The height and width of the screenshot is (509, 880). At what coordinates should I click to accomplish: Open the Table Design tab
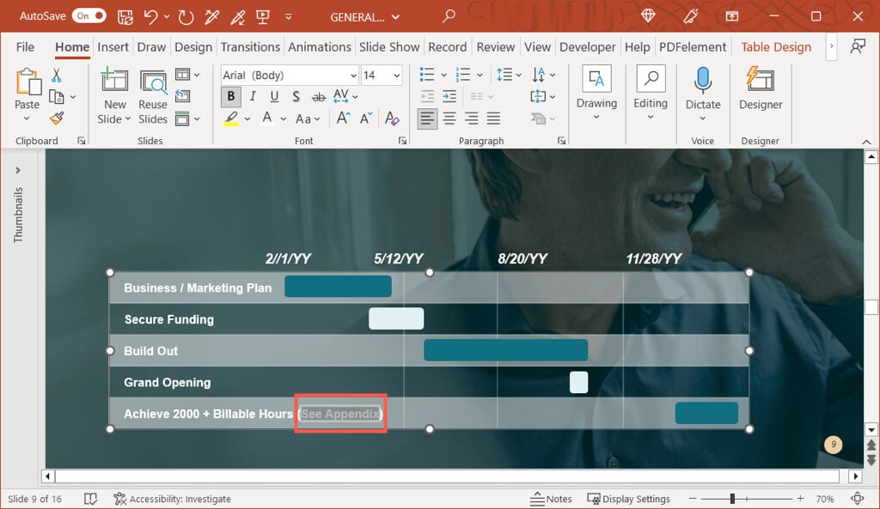tap(776, 47)
